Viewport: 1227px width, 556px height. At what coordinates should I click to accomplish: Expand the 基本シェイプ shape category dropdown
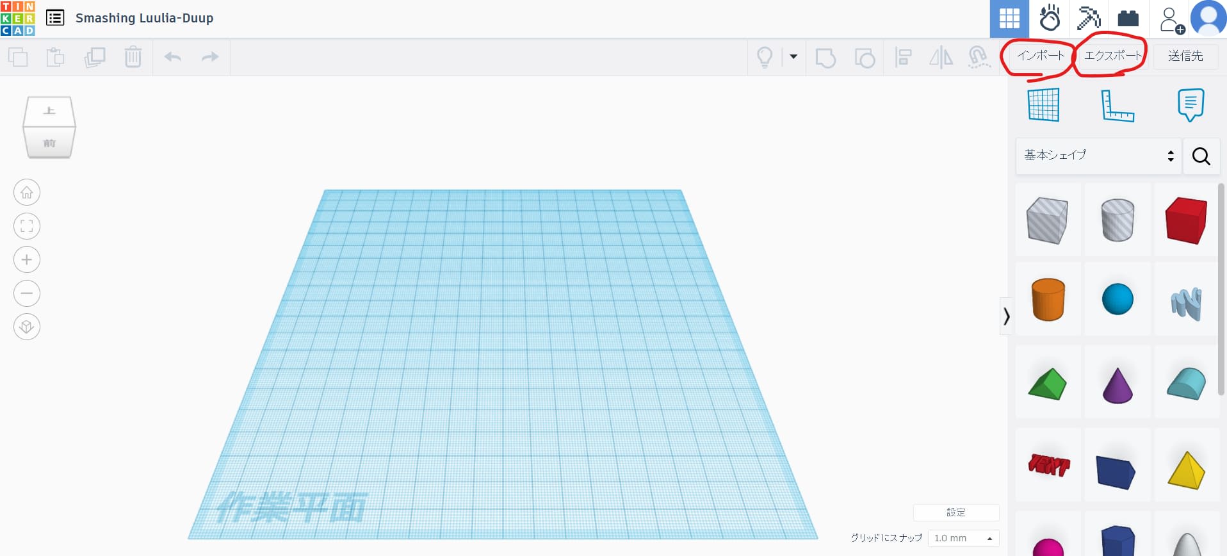[x=1098, y=156]
